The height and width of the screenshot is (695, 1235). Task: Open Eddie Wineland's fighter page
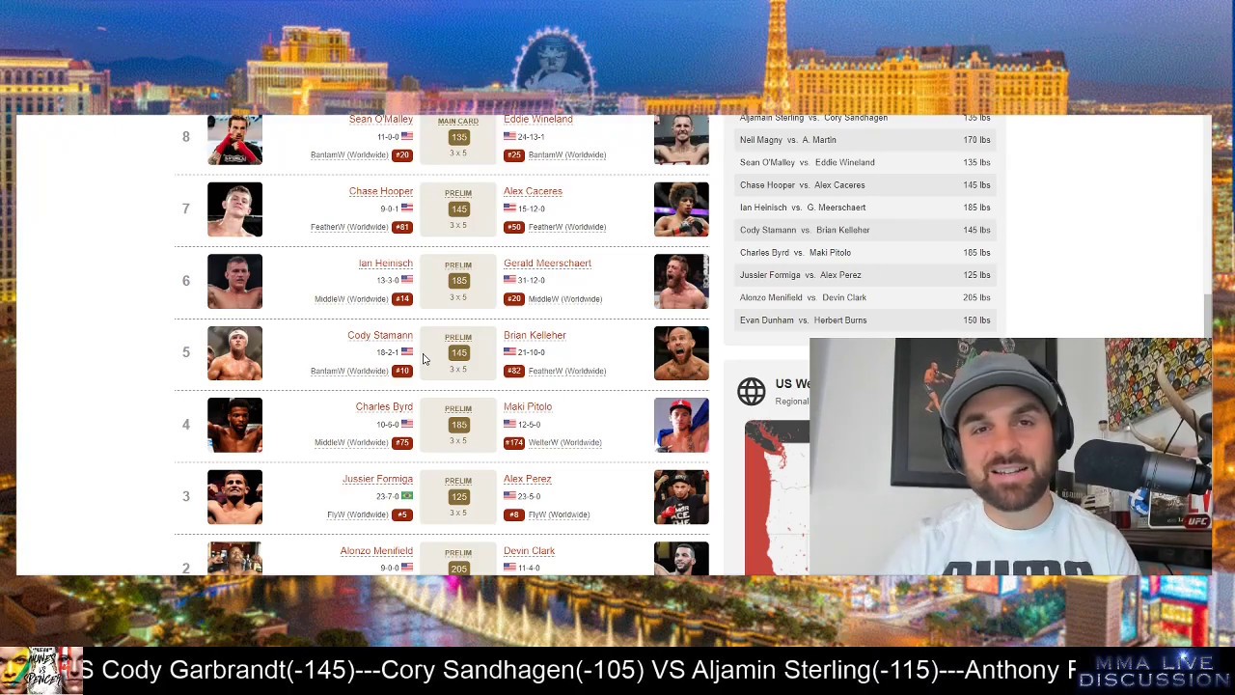(x=538, y=119)
